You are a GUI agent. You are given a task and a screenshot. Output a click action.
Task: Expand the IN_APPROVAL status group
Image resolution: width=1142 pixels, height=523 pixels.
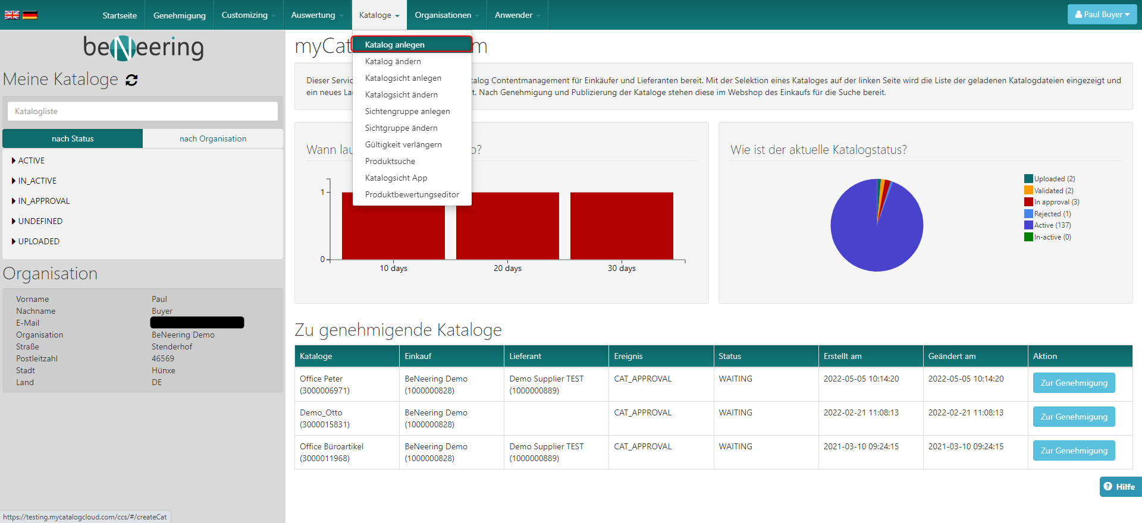[43, 201]
